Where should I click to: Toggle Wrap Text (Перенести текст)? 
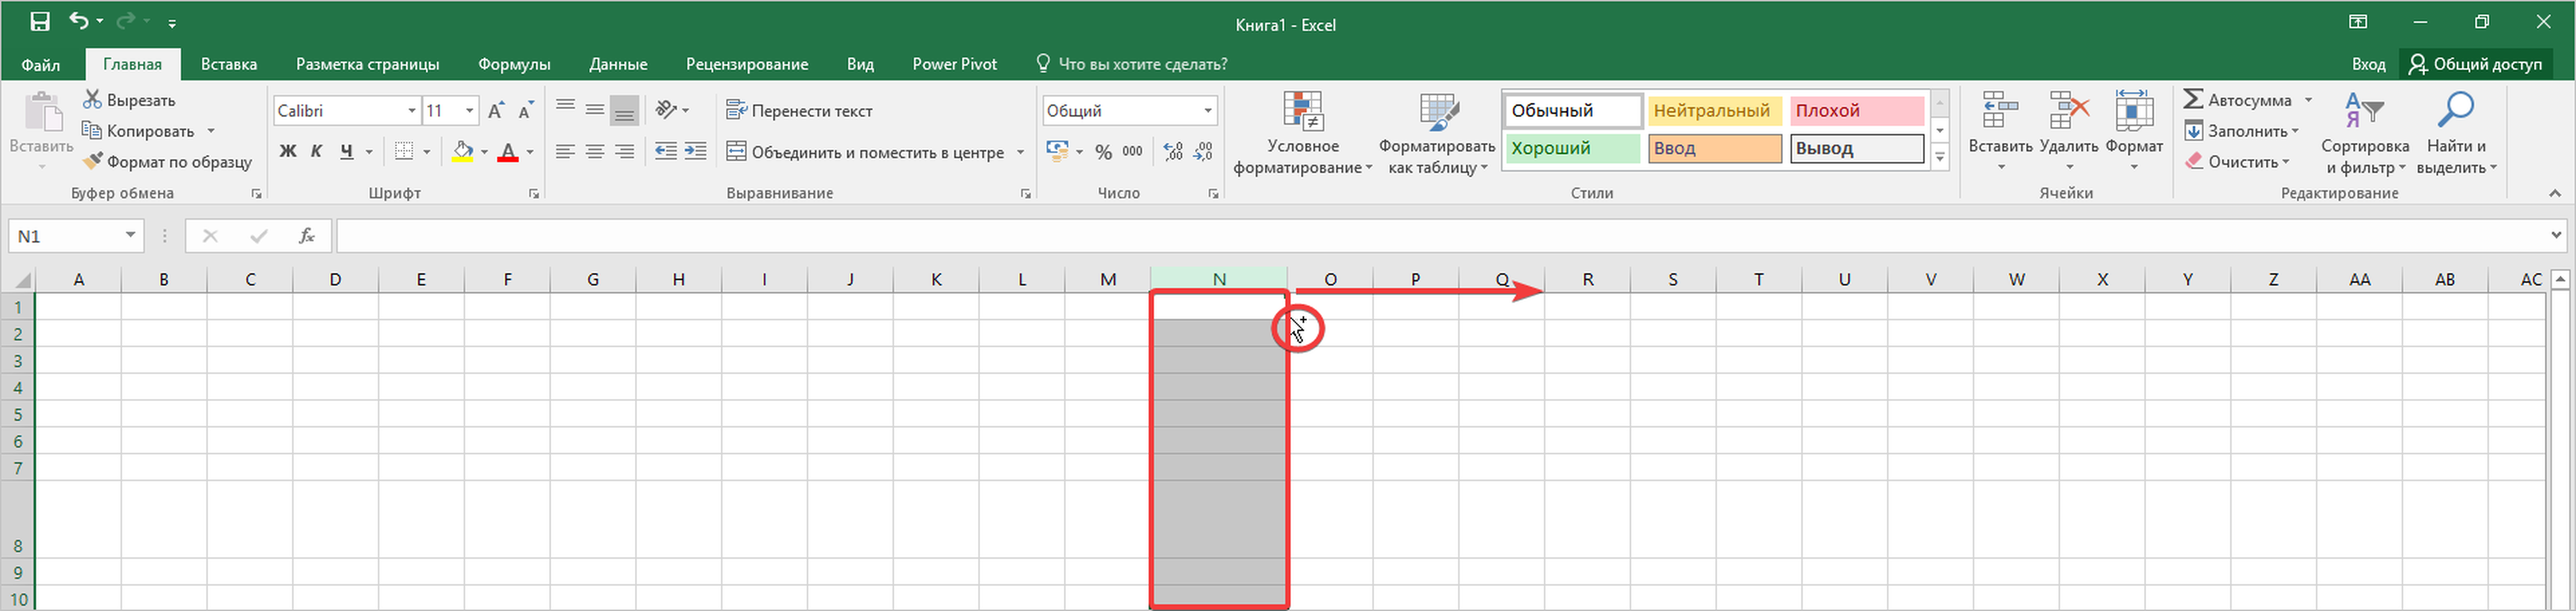(800, 111)
